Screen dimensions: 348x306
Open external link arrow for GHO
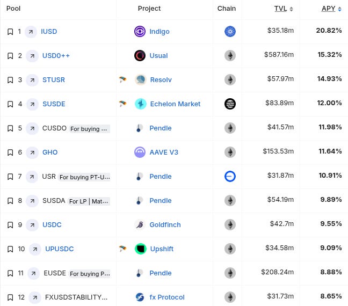click(x=32, y=152)
